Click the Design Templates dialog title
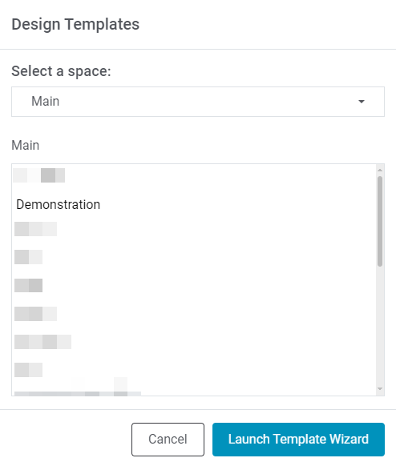The image size is (396, 466). [75, 24]
